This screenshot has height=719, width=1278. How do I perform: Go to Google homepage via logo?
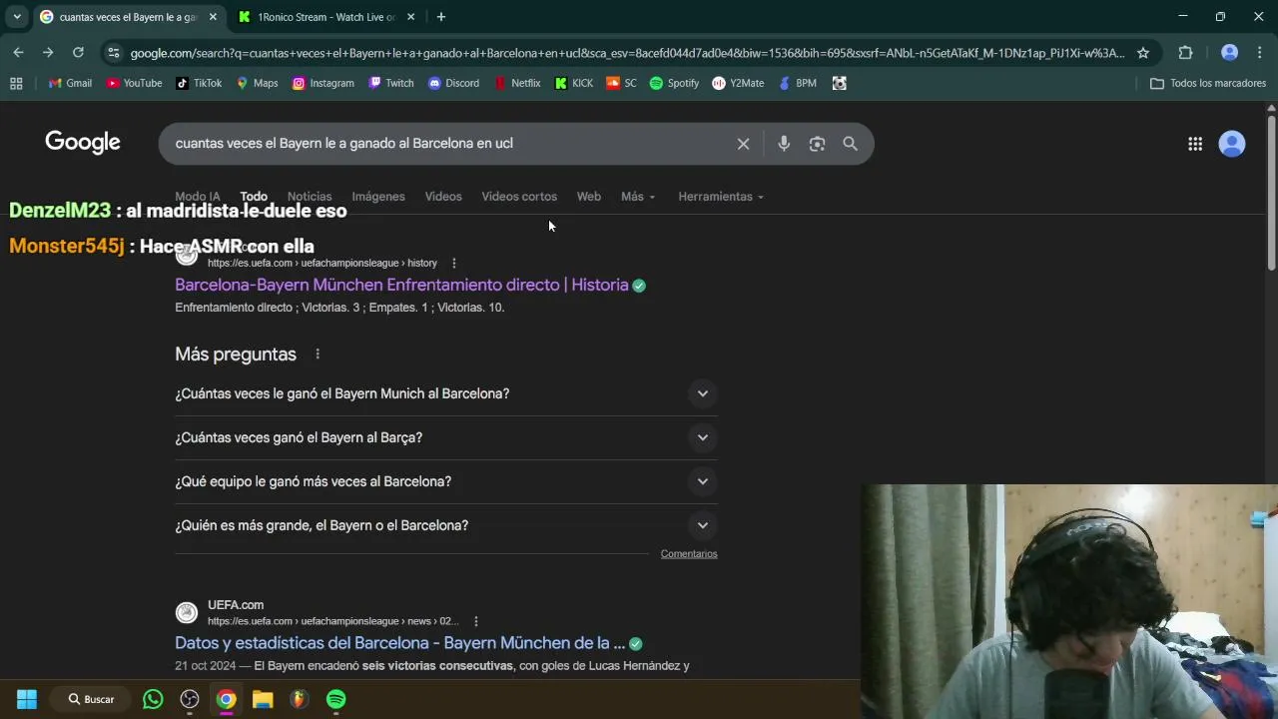[x=83, y=143]
